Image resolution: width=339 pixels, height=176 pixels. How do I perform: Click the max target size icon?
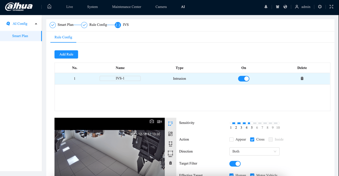(170, 153)
